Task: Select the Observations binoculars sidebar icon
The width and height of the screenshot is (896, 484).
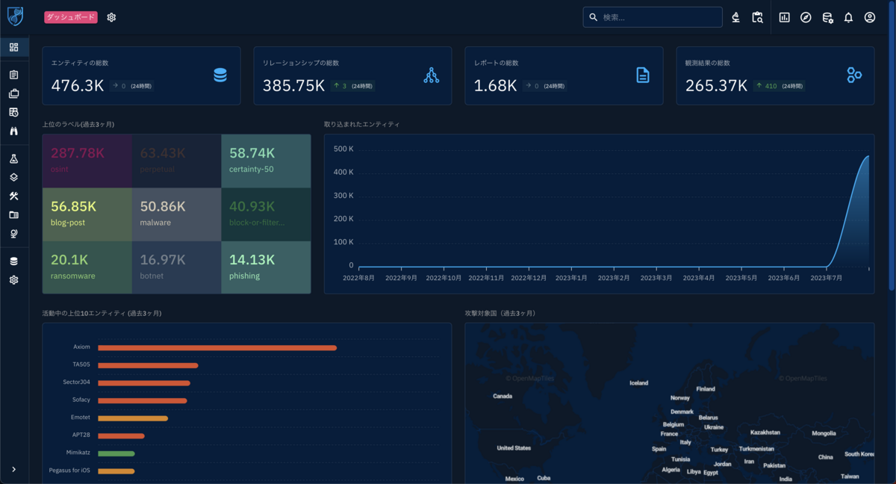Action: point(13,131)
